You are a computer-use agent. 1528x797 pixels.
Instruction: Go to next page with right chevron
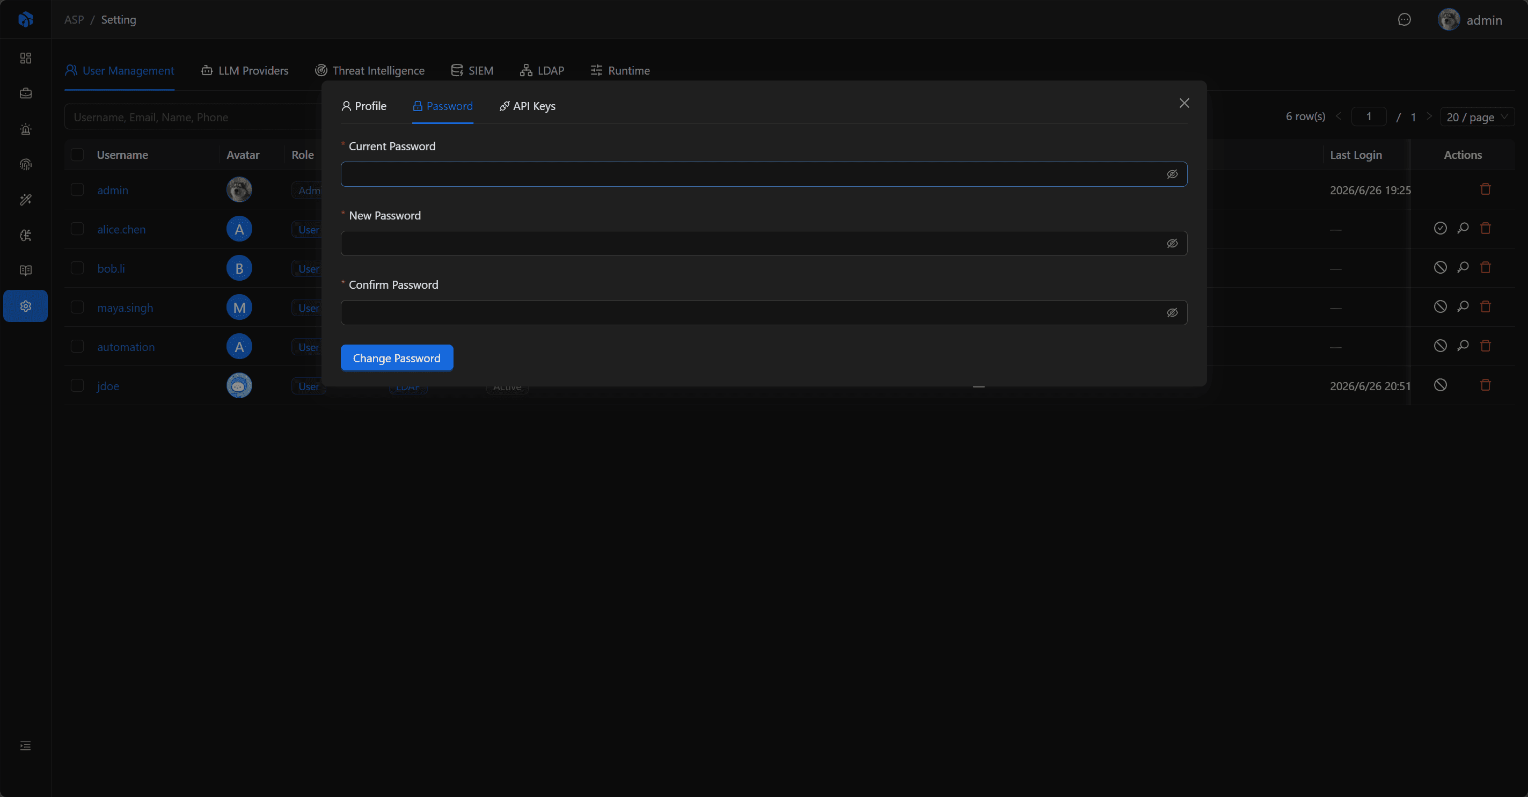click(1429, 116)
